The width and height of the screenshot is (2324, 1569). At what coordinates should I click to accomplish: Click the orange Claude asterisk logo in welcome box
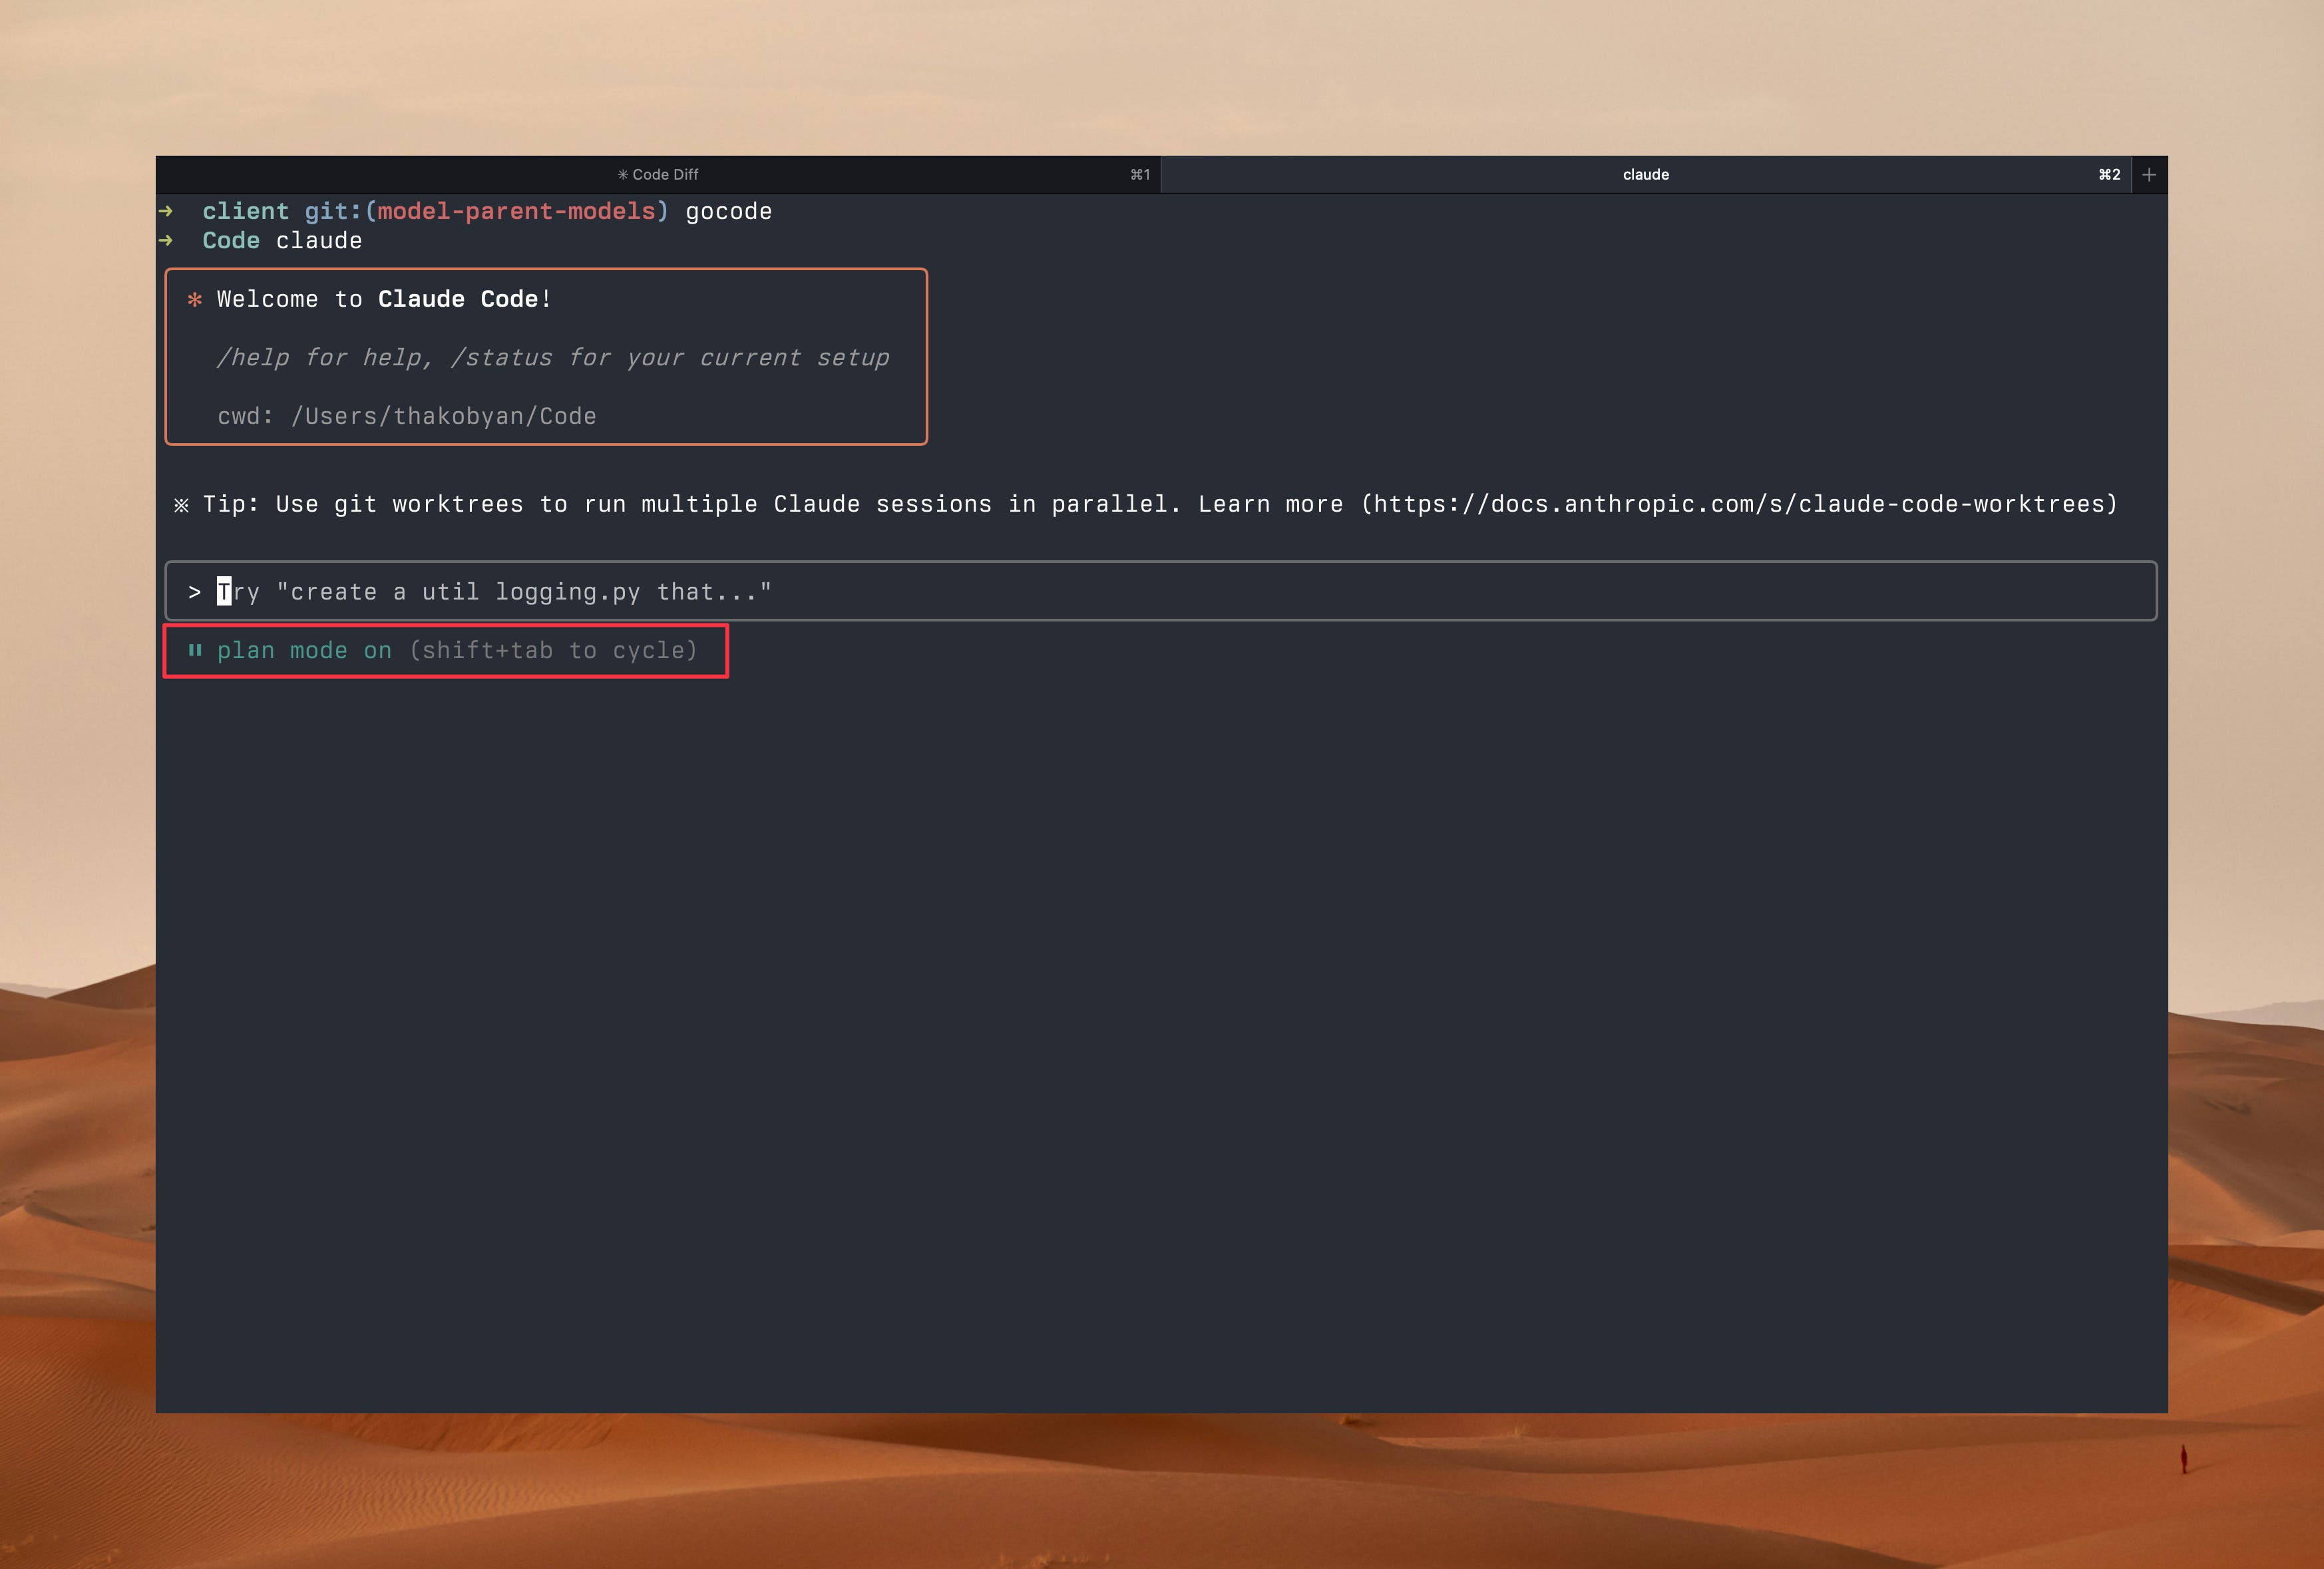pyautogui.click(x=195, y=299)
